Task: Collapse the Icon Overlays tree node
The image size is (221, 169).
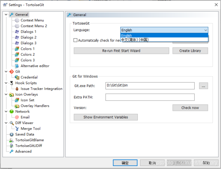Action: coord(6,94)
